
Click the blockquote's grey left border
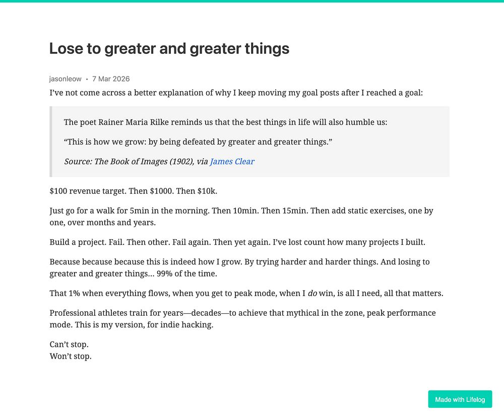click(x=51, y=142)
